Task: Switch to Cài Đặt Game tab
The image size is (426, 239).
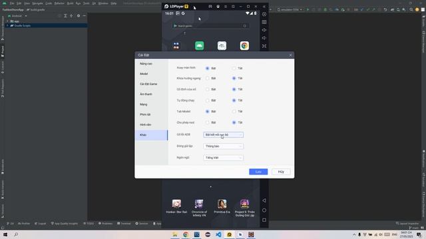Action: pyautogui.click(x=151, y=84)
